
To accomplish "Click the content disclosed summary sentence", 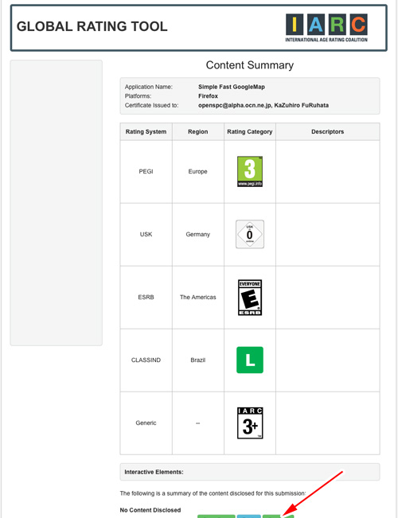I will click(x=213, y=493).
